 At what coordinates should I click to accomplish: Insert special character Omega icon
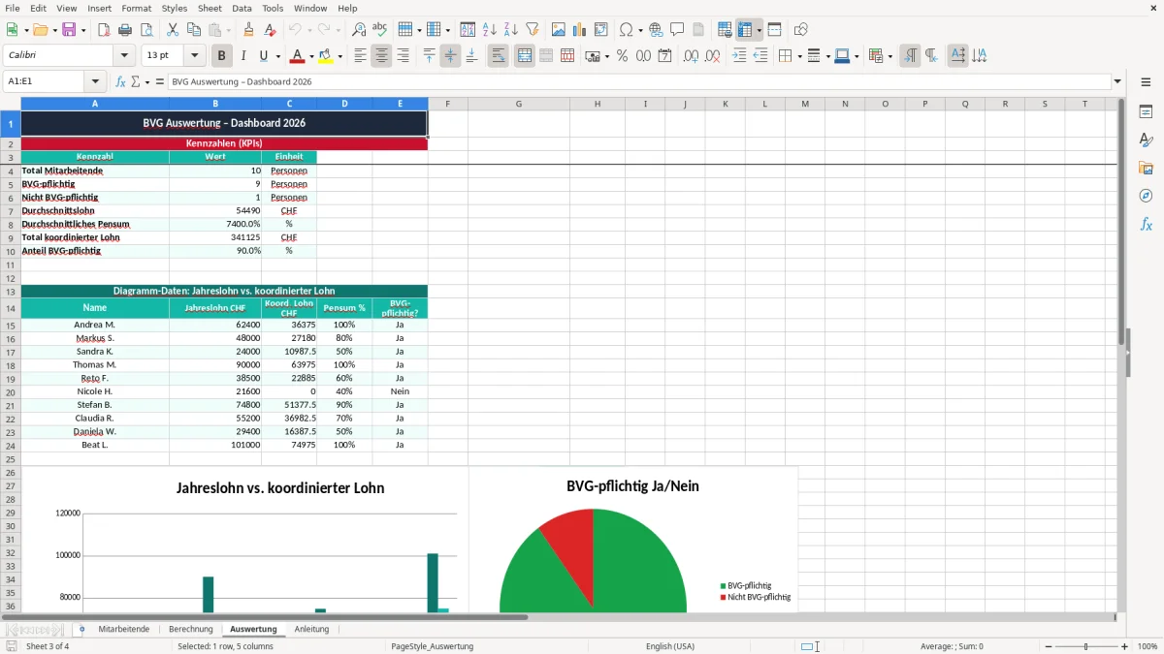[625, 30]
